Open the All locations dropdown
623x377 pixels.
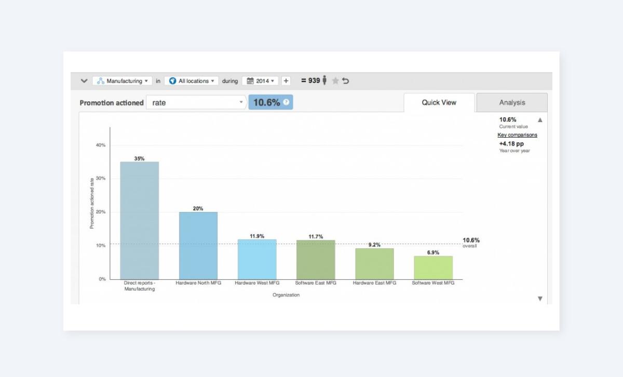coord(192,81)
